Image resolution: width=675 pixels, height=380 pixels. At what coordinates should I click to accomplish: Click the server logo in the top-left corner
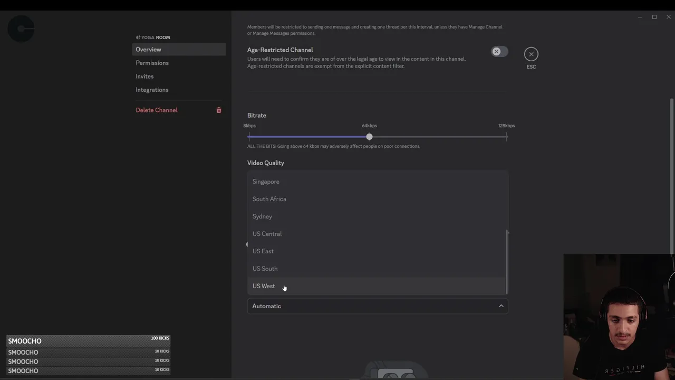tap(21, 28)
